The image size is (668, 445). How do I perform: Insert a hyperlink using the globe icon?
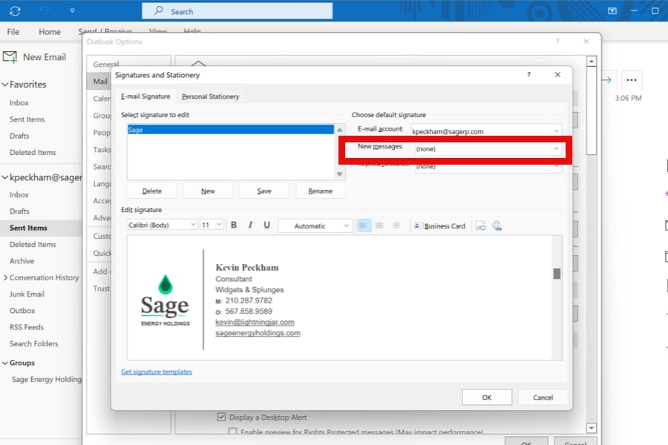pos(497,225)
